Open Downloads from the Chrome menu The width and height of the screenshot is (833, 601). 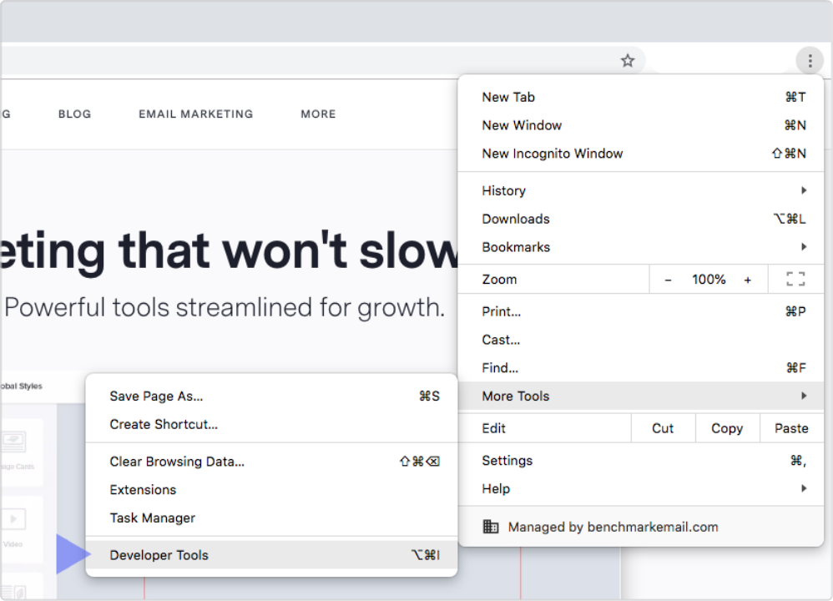(x=641, y=219)
